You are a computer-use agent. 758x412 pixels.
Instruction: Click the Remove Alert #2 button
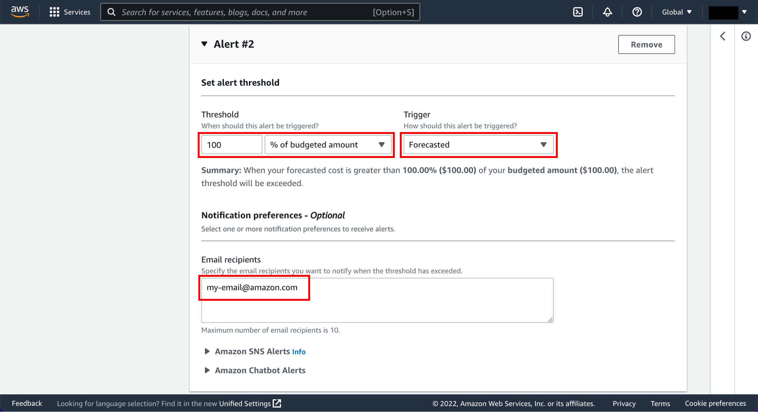(x=646, y=44)
